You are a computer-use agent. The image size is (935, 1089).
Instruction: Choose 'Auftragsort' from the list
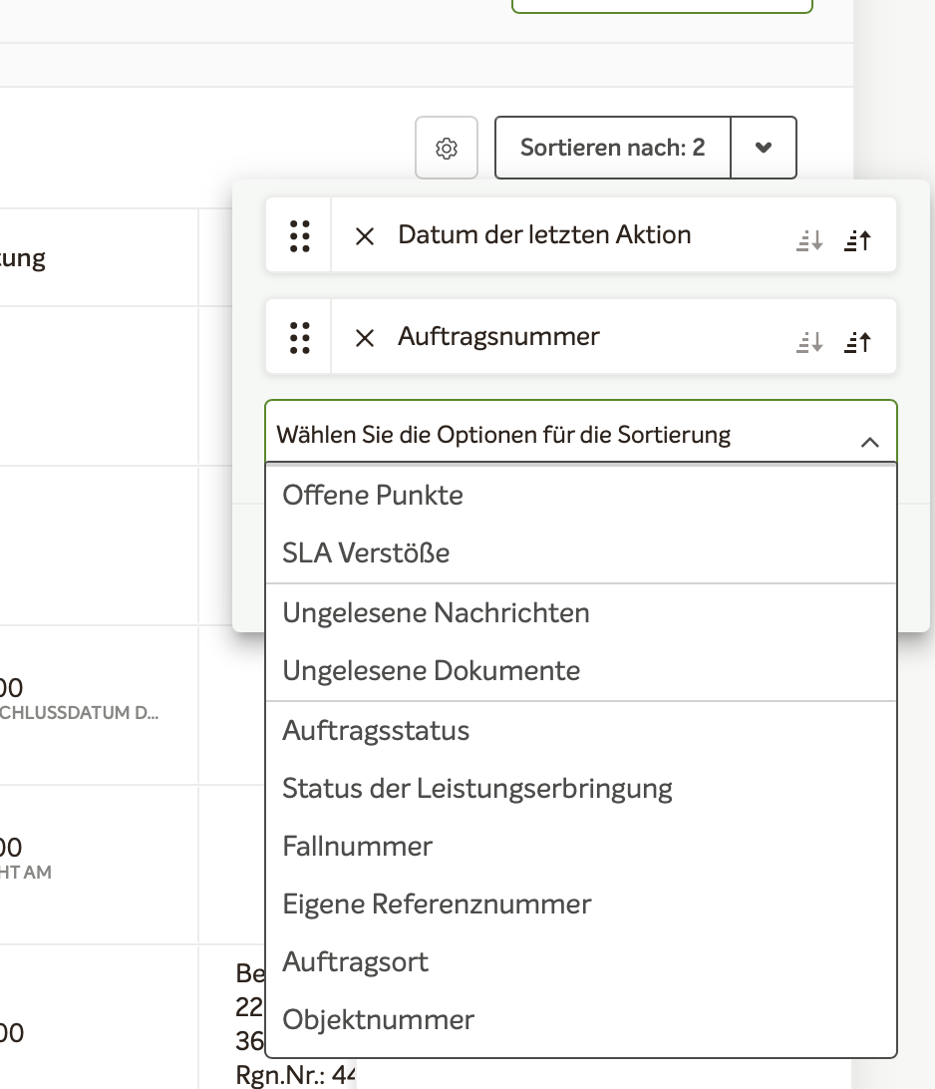point(581,962)
